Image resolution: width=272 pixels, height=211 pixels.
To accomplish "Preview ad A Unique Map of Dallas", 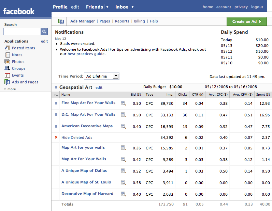I will [x=123, y=171].
